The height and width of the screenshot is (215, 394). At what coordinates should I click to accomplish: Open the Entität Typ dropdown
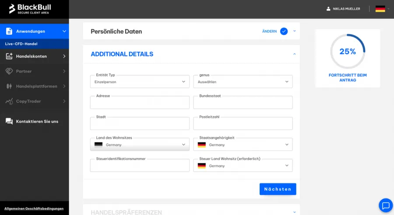[x=140, y=82]
